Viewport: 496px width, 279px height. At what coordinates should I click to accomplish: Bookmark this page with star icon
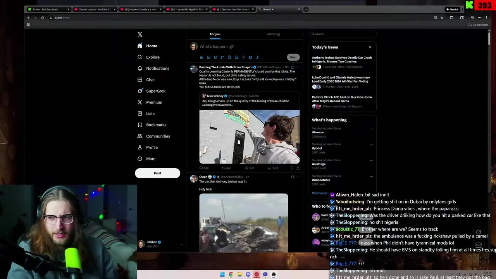442,17
